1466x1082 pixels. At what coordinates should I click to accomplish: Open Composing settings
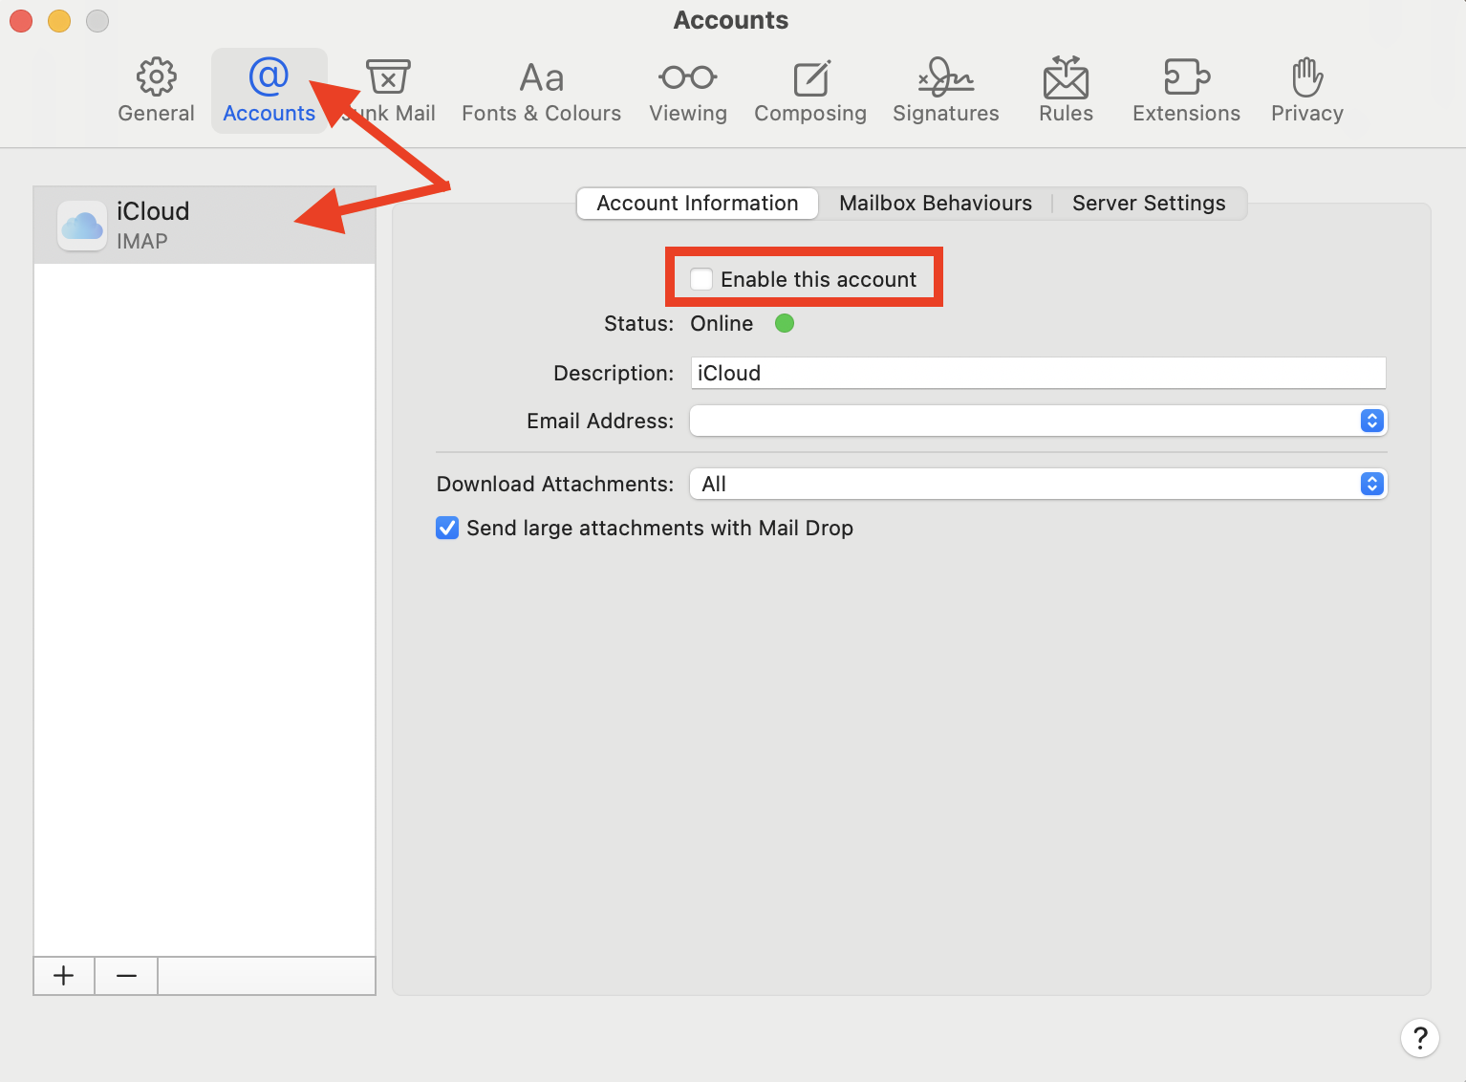[x=809, y=89]
